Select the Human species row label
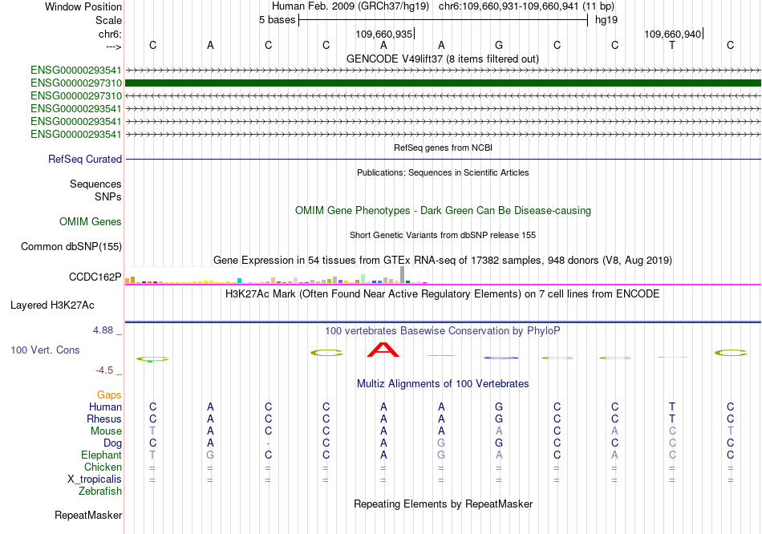This screenshot has width=762, height=534. tap(105, 407)
